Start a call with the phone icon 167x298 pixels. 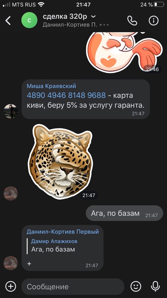[132, 20]
